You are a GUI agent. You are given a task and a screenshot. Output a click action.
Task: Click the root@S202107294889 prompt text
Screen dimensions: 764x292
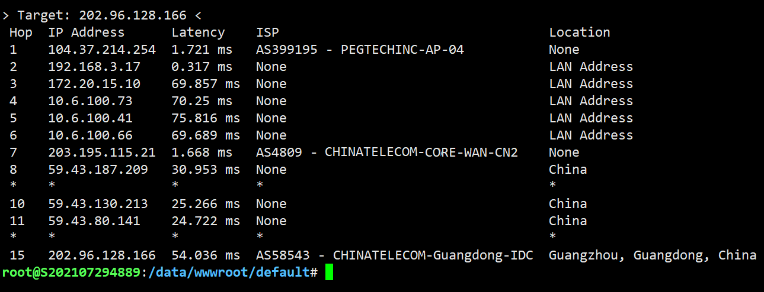(x=71, y=272)
